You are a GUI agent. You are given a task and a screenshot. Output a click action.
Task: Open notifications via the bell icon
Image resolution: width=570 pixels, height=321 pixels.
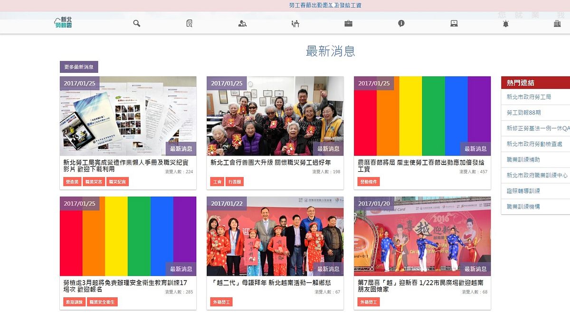pos(506,23)
